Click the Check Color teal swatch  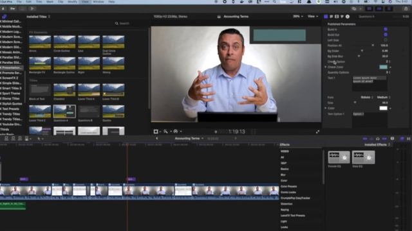[384, 67]
